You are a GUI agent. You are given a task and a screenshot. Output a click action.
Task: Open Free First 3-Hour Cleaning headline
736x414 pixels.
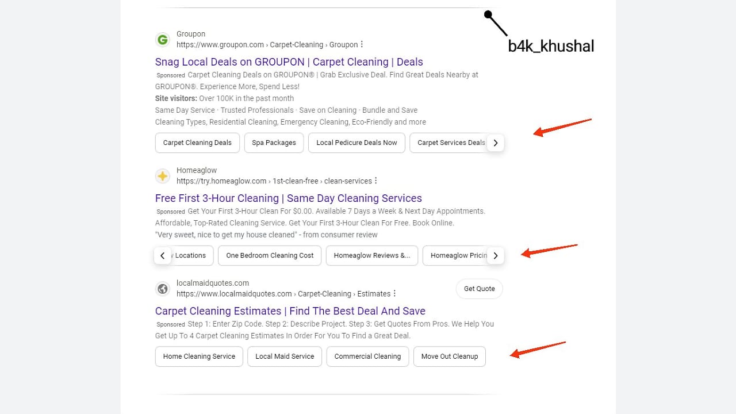coord(289,198)
